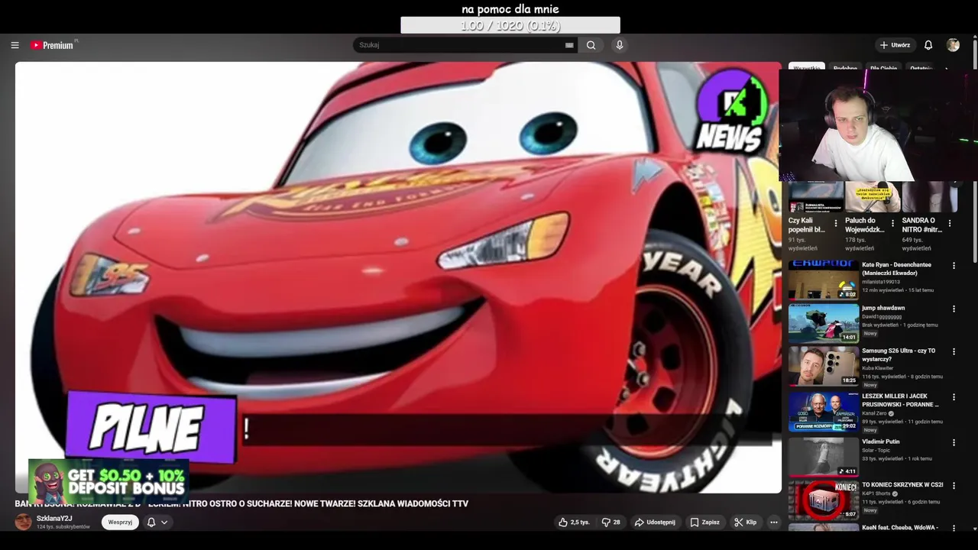Open Samsung S26 Ultra video thumbnail
Screen dimensions: 978x550
point(824,366)
